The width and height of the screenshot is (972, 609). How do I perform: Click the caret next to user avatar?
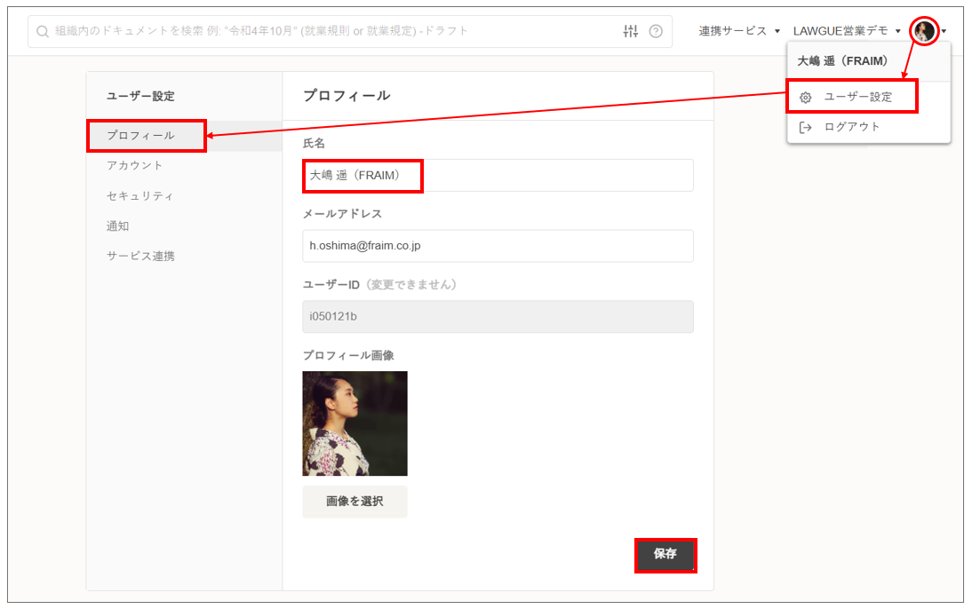(944, 31)
